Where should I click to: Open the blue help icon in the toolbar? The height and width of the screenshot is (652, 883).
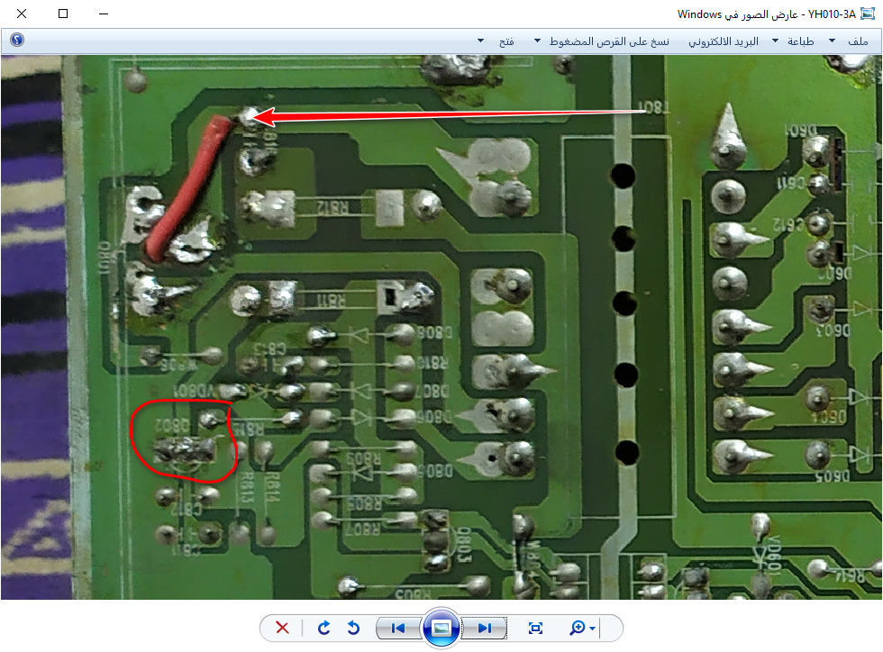(17, 40)
